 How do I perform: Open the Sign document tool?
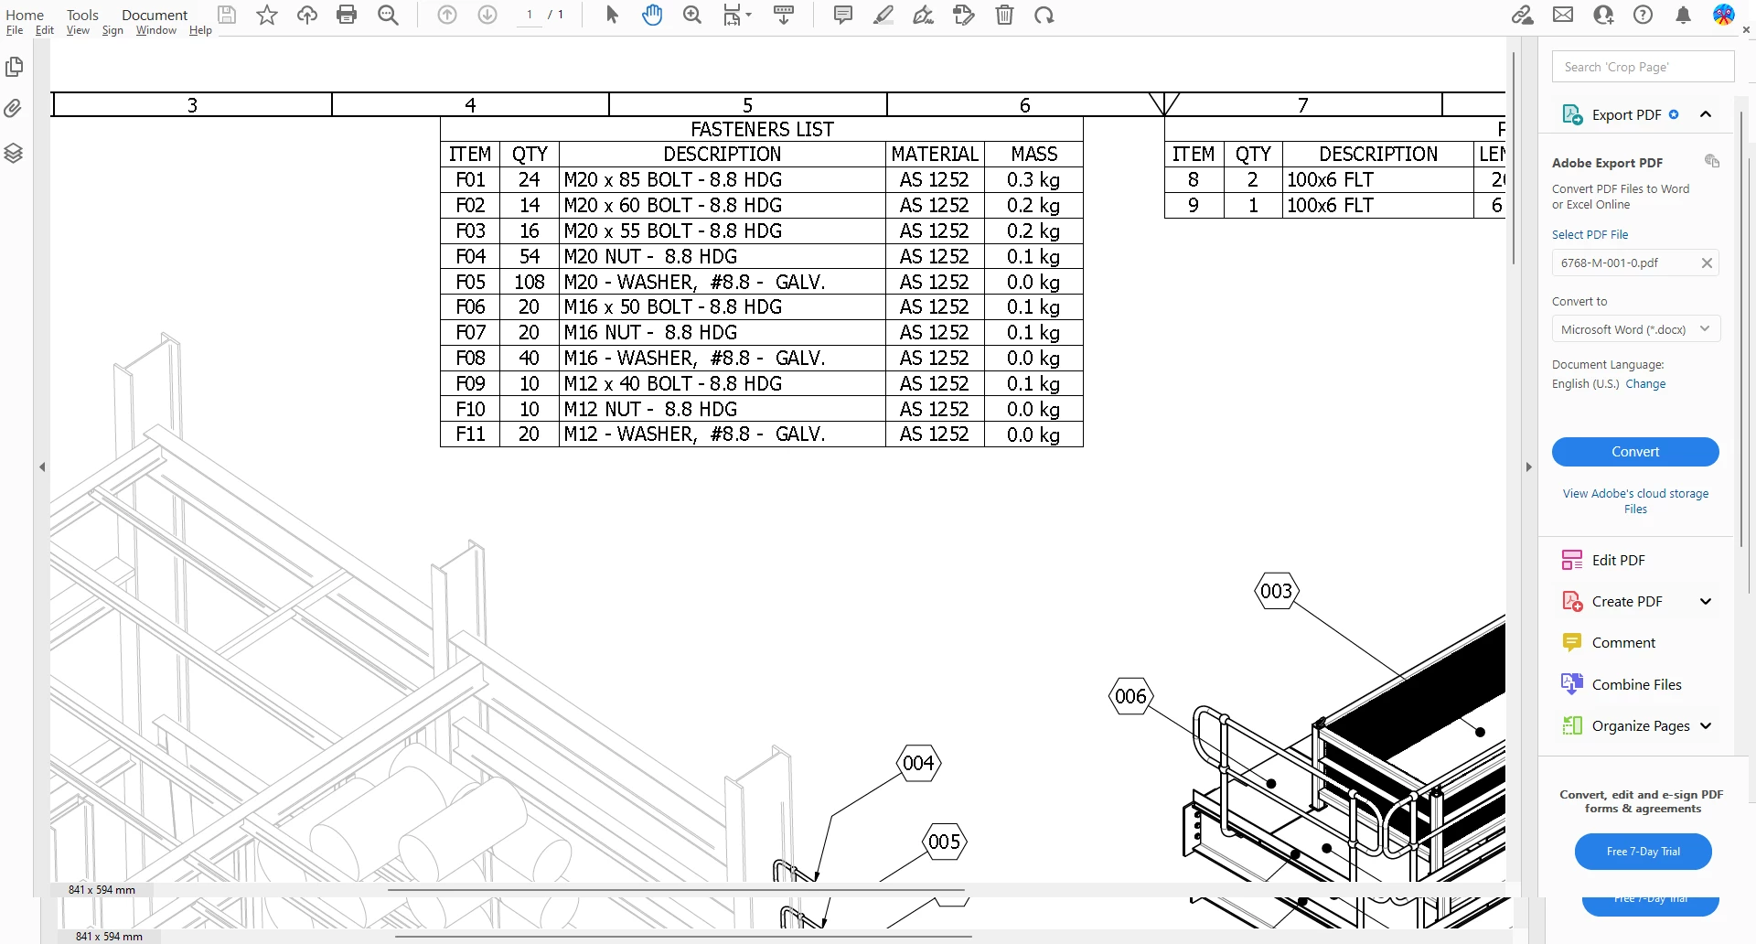click(924, 15)
